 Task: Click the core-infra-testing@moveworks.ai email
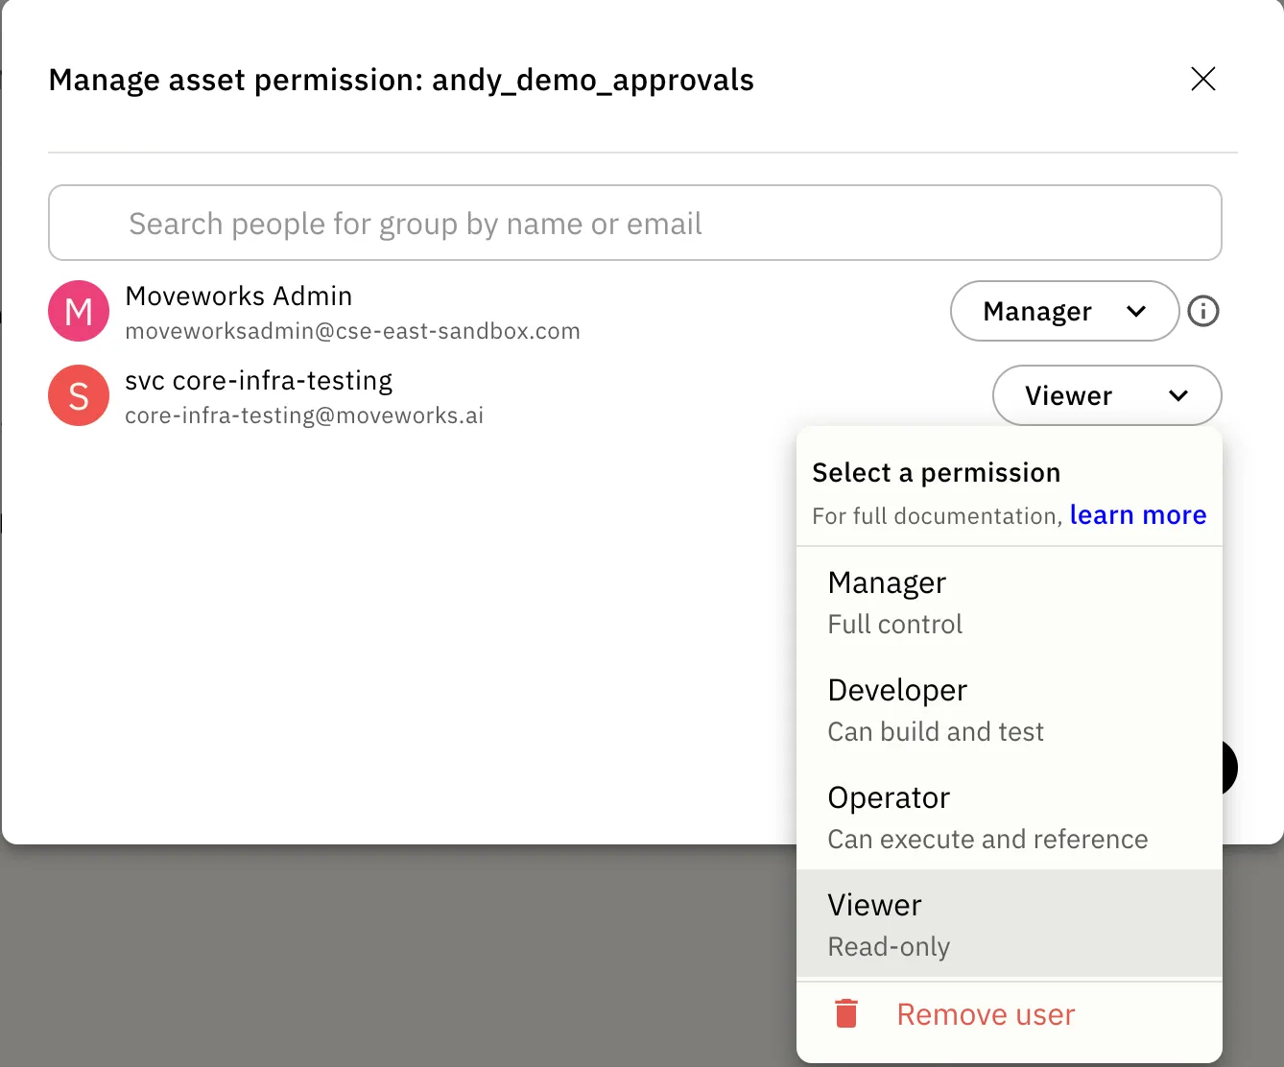[304, 415]
